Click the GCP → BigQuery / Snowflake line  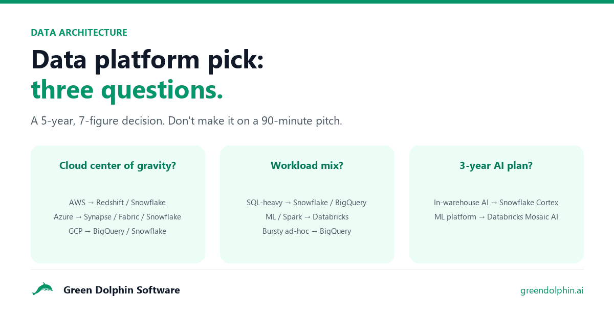pos(118,231)
